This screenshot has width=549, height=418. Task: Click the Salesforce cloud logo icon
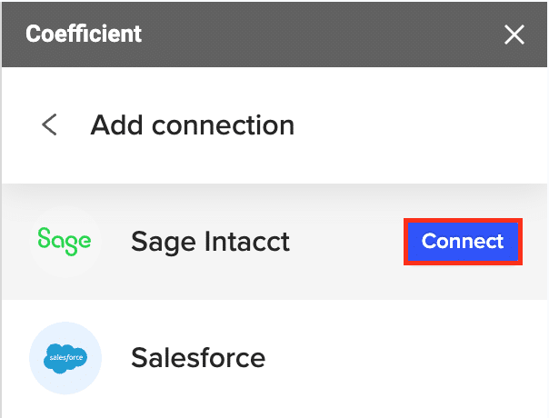click(x=65, y=357)
